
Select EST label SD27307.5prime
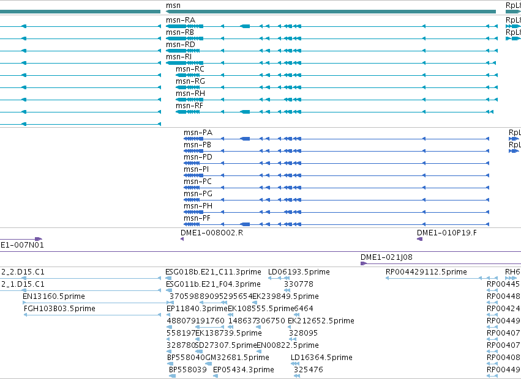coord(227,346)
